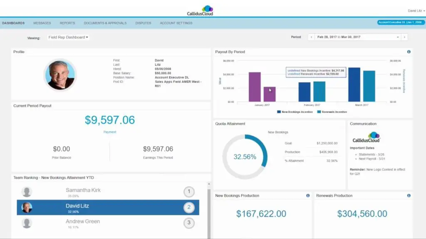Image resolution: width=426 pixels, height=239 pixels.
Task: Click the hired date 05/06/2008
Action: pyautogui.click(x=163, y=69)
